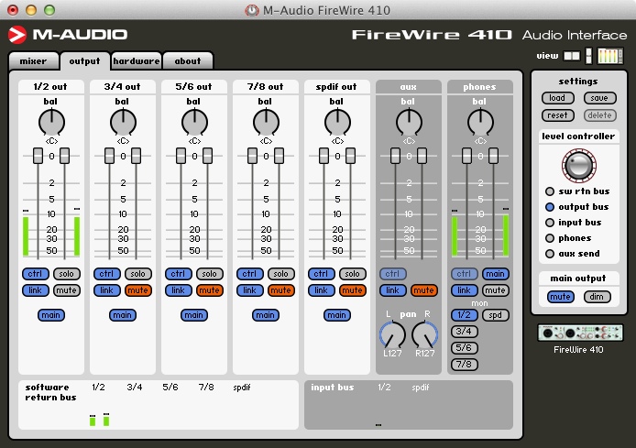Select 5/6 phones monitor source
Screen dimensions: 636x448
(x=465, y=348)
